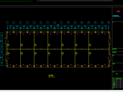123x92 pixels.
Task: Click the yellow partition wall at axis 9
Action: (61, 49)
